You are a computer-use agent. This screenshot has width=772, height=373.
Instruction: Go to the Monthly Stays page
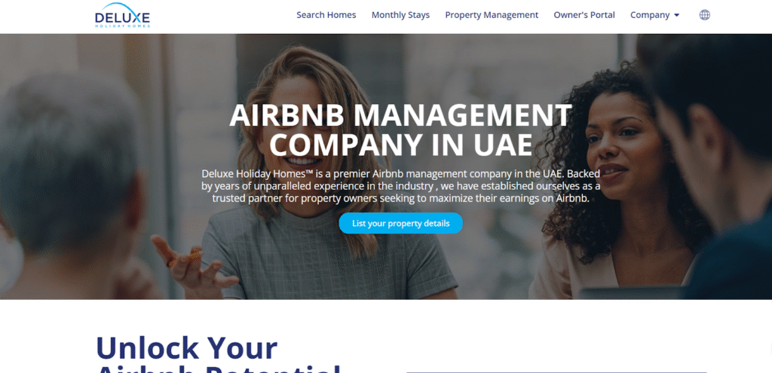[400, 15]
